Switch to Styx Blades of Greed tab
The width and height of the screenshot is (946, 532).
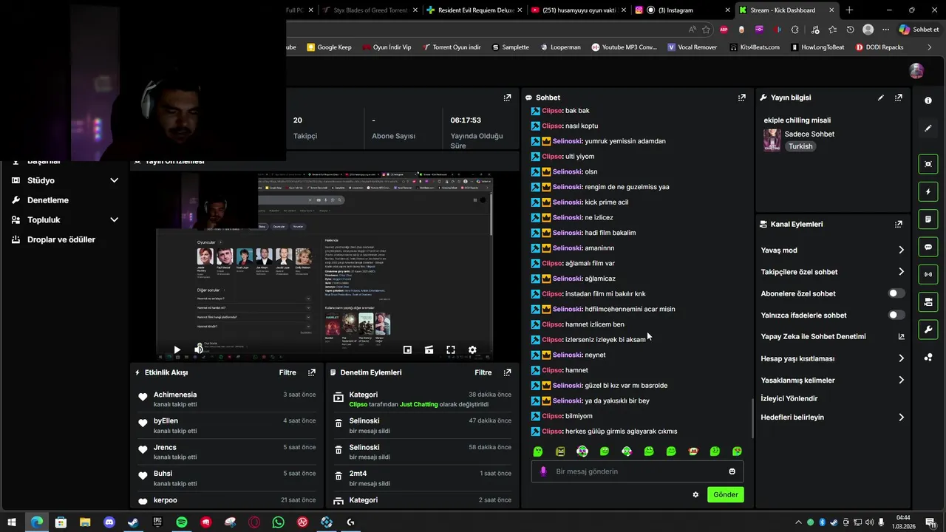[371, 10]
